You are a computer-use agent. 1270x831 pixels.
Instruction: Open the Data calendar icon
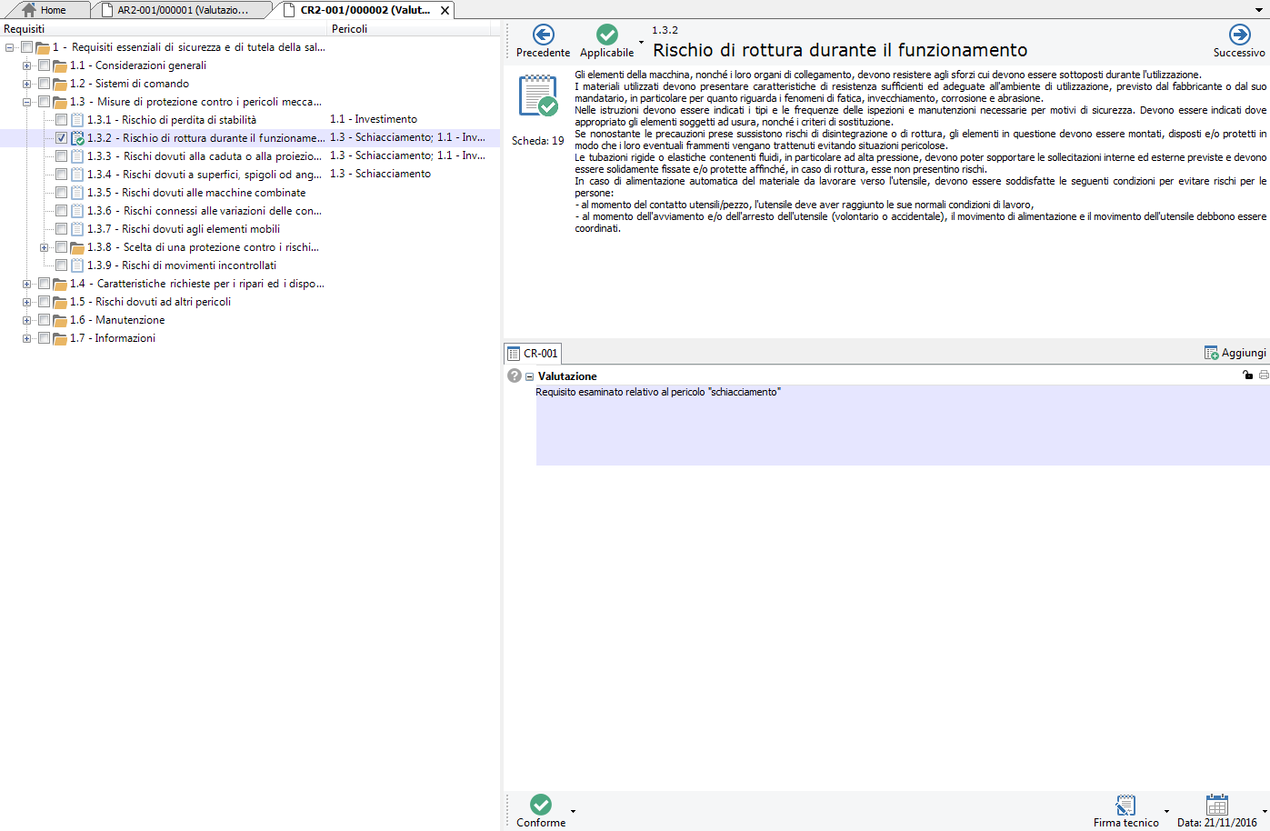click(1216, 805)
